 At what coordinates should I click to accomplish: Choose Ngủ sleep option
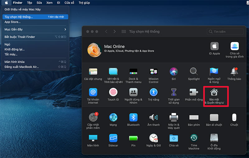35,44
